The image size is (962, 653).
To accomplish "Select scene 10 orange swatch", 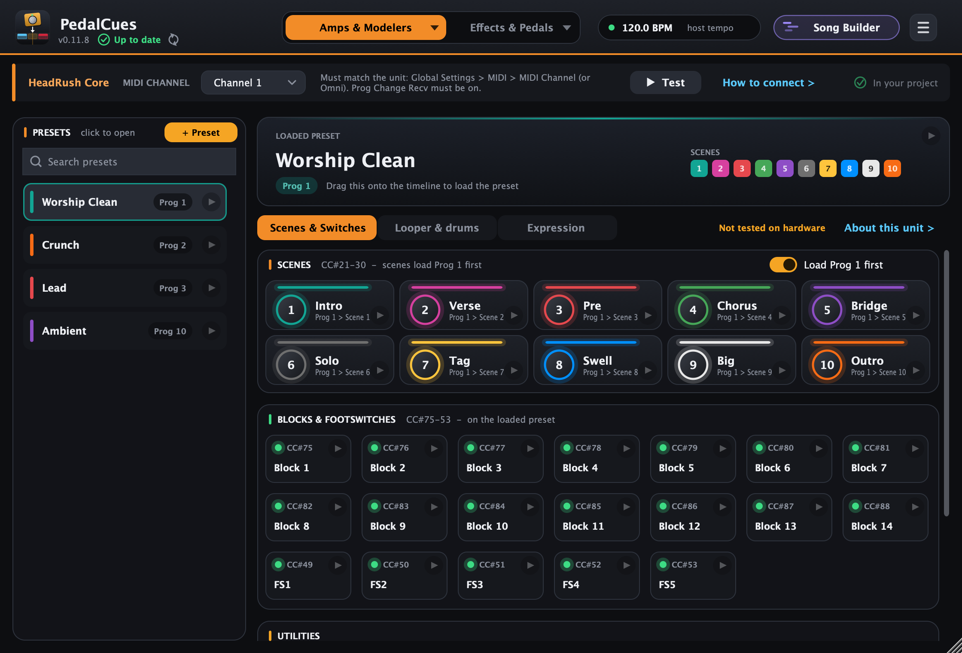I will tap(892, 168).
